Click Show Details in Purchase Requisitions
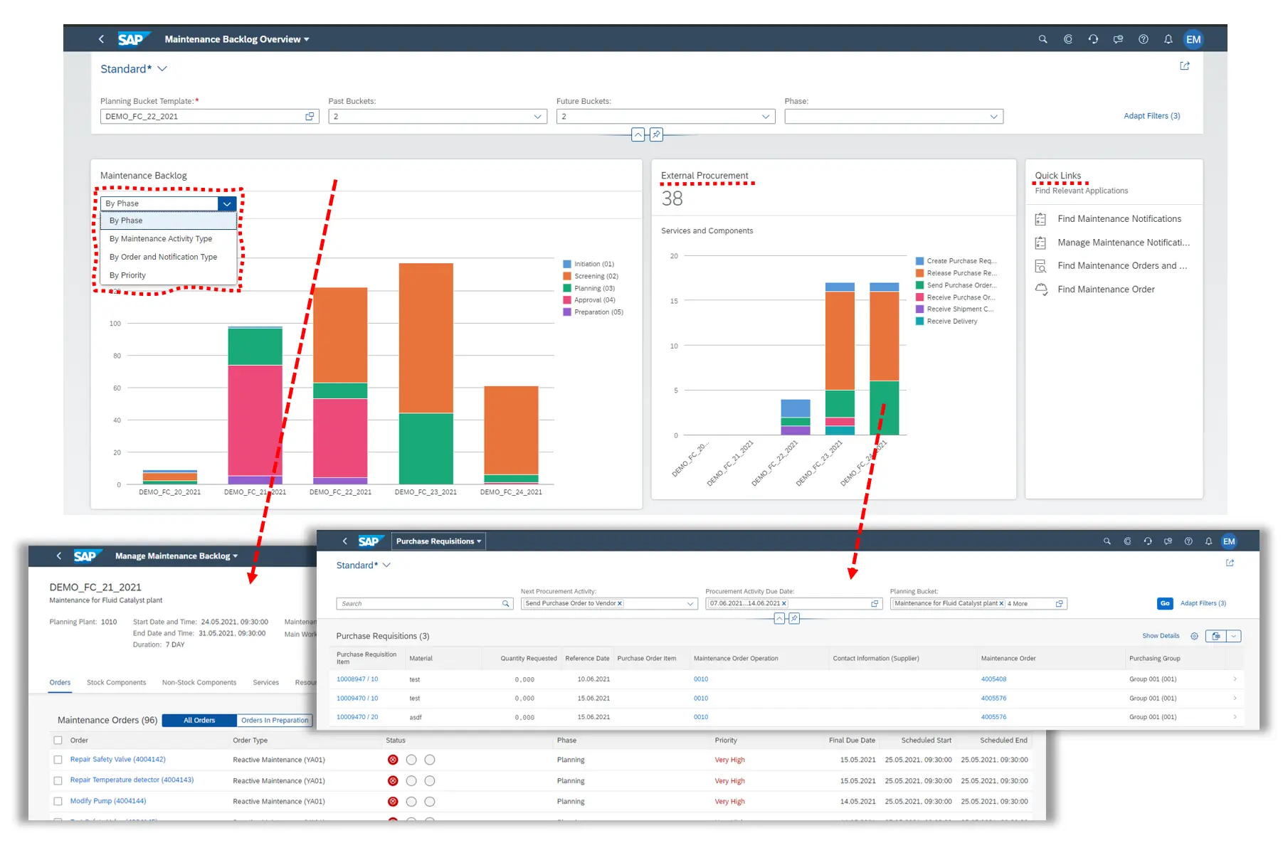The width and height of the screenshot is (1288, 850). 1161,636
